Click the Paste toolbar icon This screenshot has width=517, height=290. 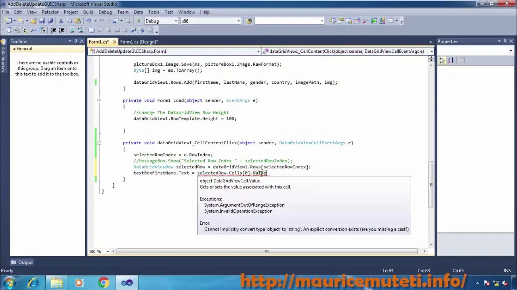(78, 21)
